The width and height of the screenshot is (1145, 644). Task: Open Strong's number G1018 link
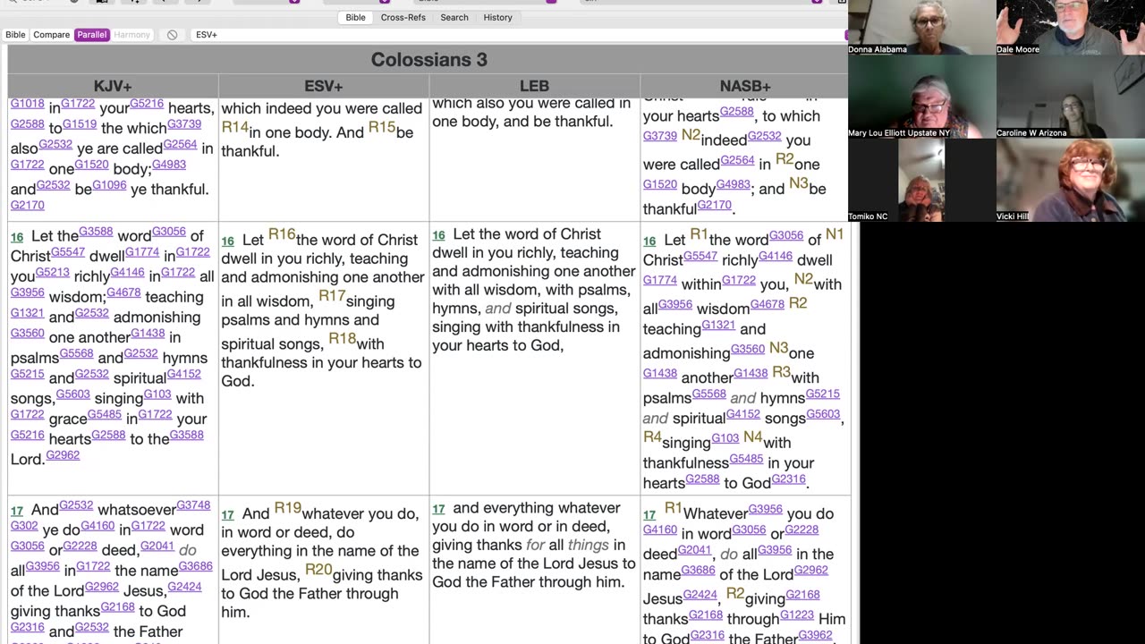pos(27,104)
